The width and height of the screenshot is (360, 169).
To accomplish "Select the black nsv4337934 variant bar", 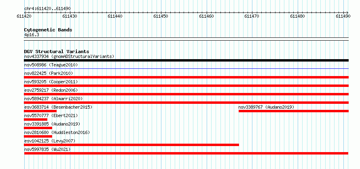I will [x=186, y=60].
